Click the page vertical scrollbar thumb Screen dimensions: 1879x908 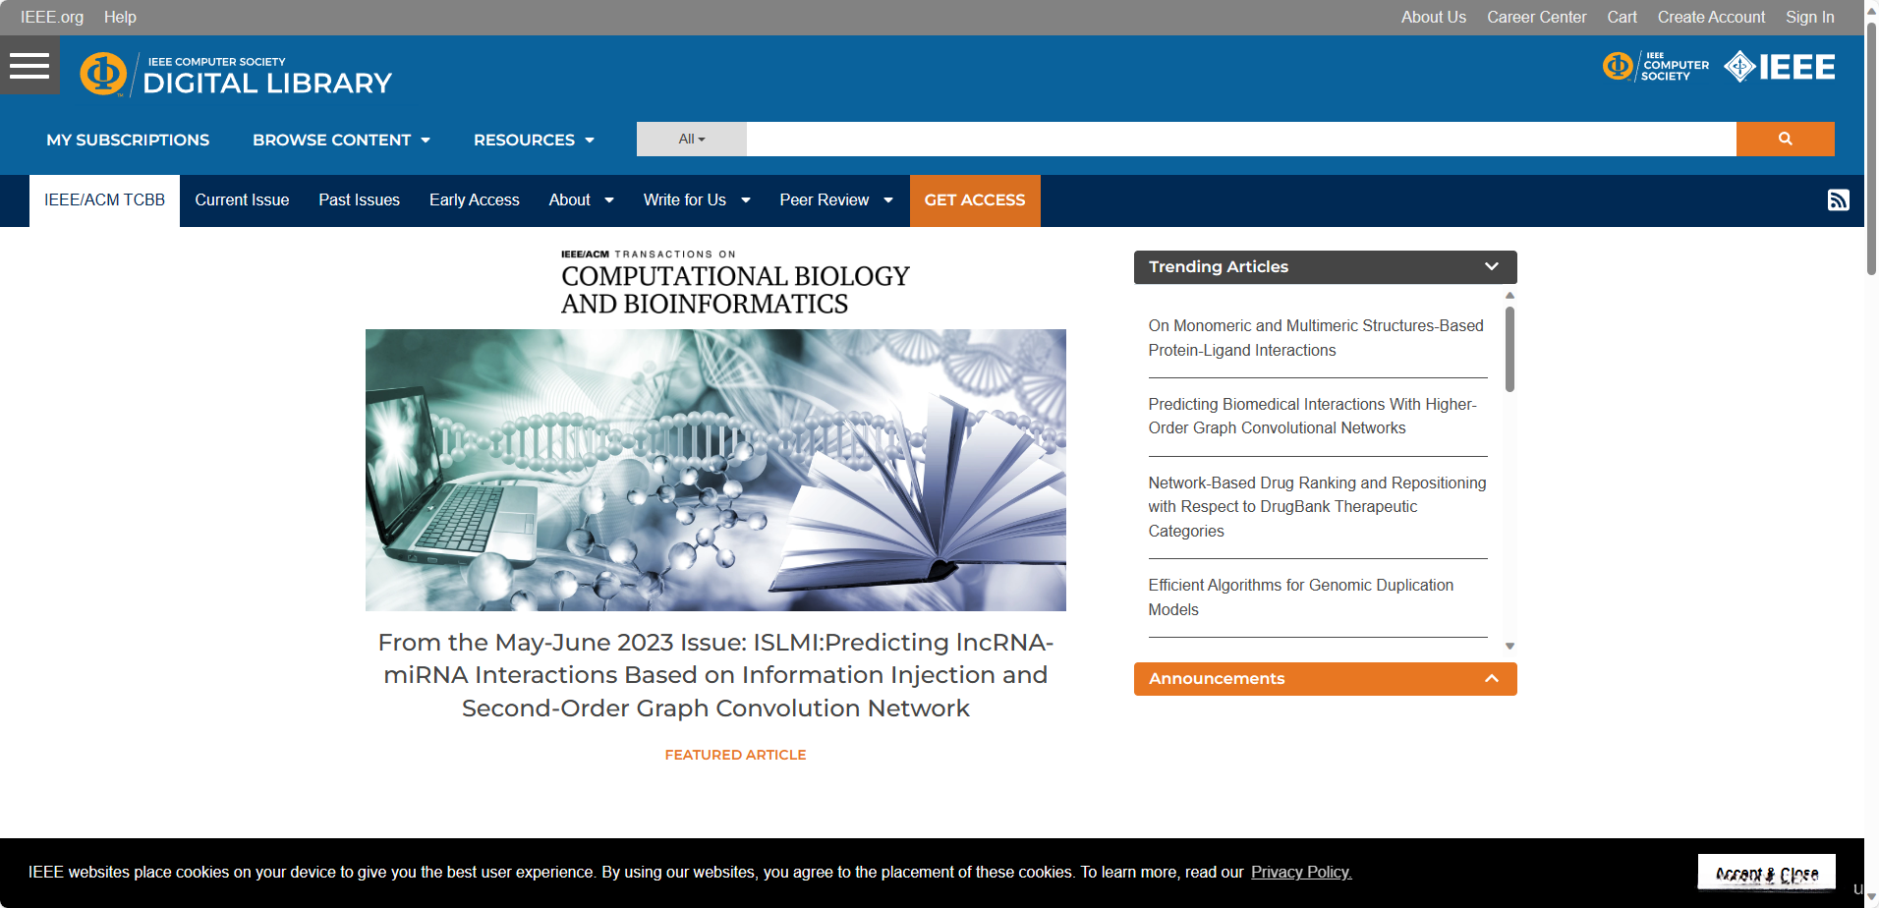tap(1871, 147)
